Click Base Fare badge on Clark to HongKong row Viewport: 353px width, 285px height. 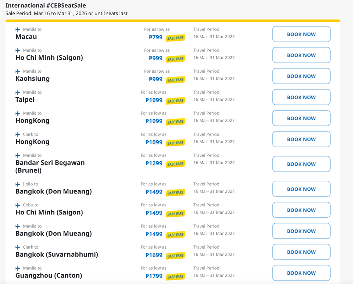pos(175,143)
